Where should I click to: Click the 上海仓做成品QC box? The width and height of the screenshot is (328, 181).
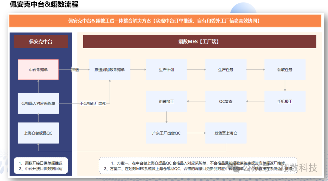tap(38, 133)
